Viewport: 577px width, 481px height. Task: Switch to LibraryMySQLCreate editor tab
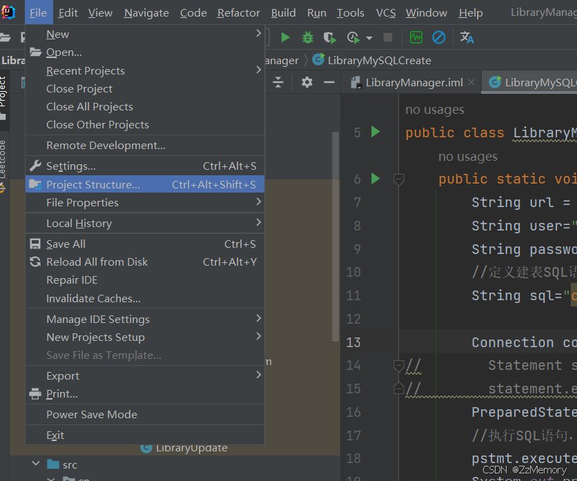tap(531, 82)
